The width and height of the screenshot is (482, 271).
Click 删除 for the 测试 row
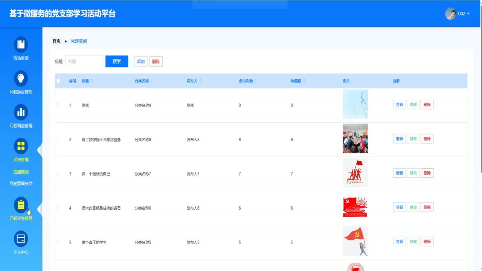click(427, 105)
